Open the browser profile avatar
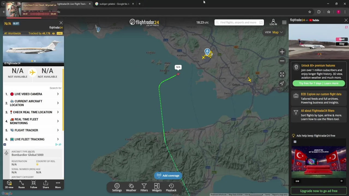The width and height of the screenshot is (349, 196). point(338,12)
